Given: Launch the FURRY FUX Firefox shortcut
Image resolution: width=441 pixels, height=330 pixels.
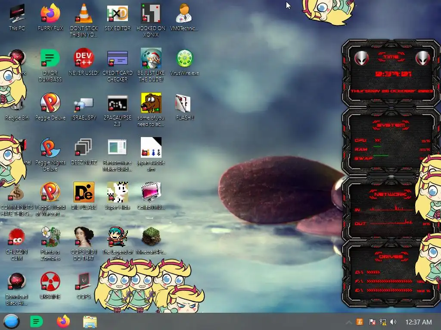Looking at the screenshot, I should (50, 17).
